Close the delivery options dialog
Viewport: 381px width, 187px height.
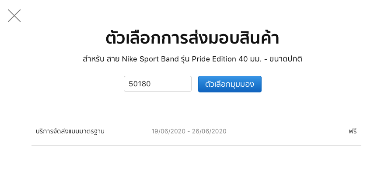tap(14, 16)
